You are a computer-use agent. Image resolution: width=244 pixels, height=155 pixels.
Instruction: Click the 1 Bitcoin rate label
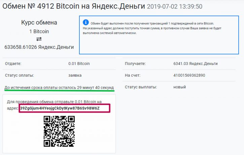[x=39, y=31]
